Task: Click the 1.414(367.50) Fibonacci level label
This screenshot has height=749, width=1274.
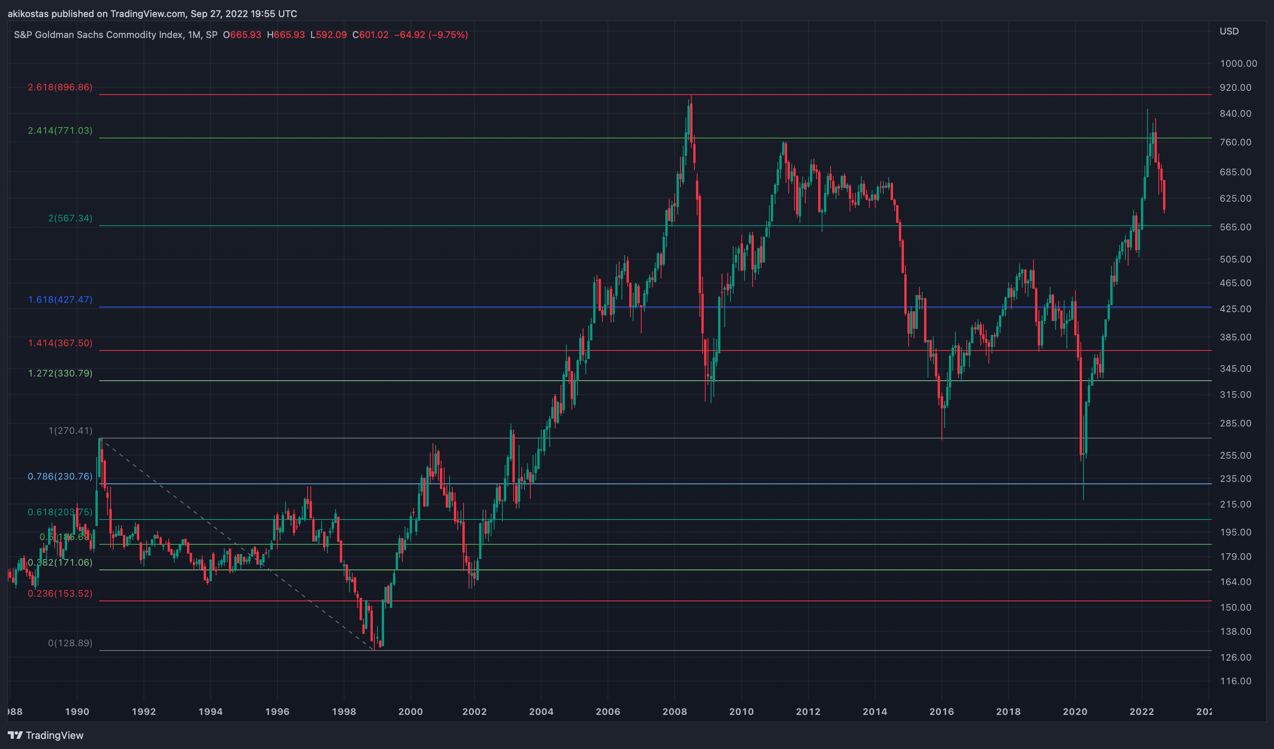Action: pyautogui.click(x=60, y=343)
